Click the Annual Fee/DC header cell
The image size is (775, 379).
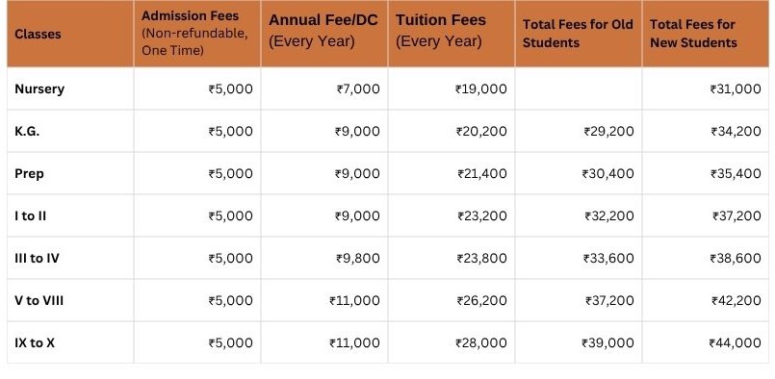324,34
